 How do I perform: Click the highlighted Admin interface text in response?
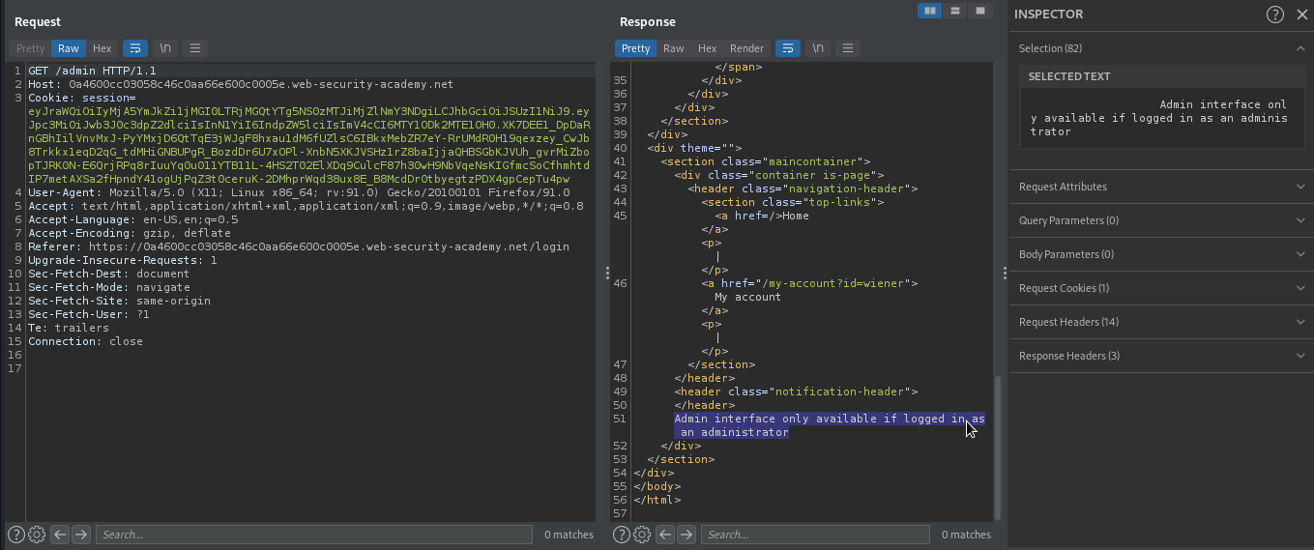coord(830,425)
